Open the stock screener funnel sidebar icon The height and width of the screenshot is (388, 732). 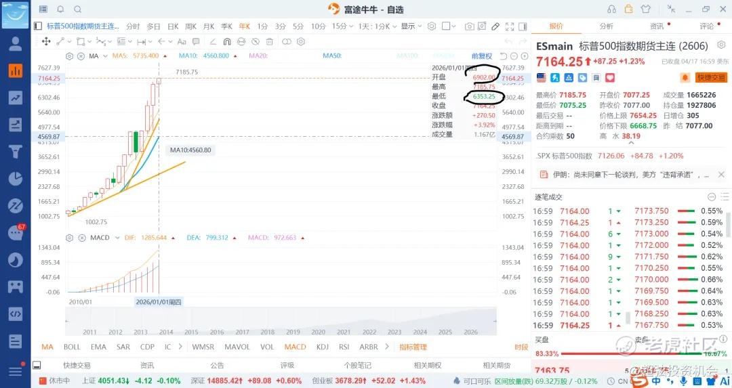click(x=16, y=152)
